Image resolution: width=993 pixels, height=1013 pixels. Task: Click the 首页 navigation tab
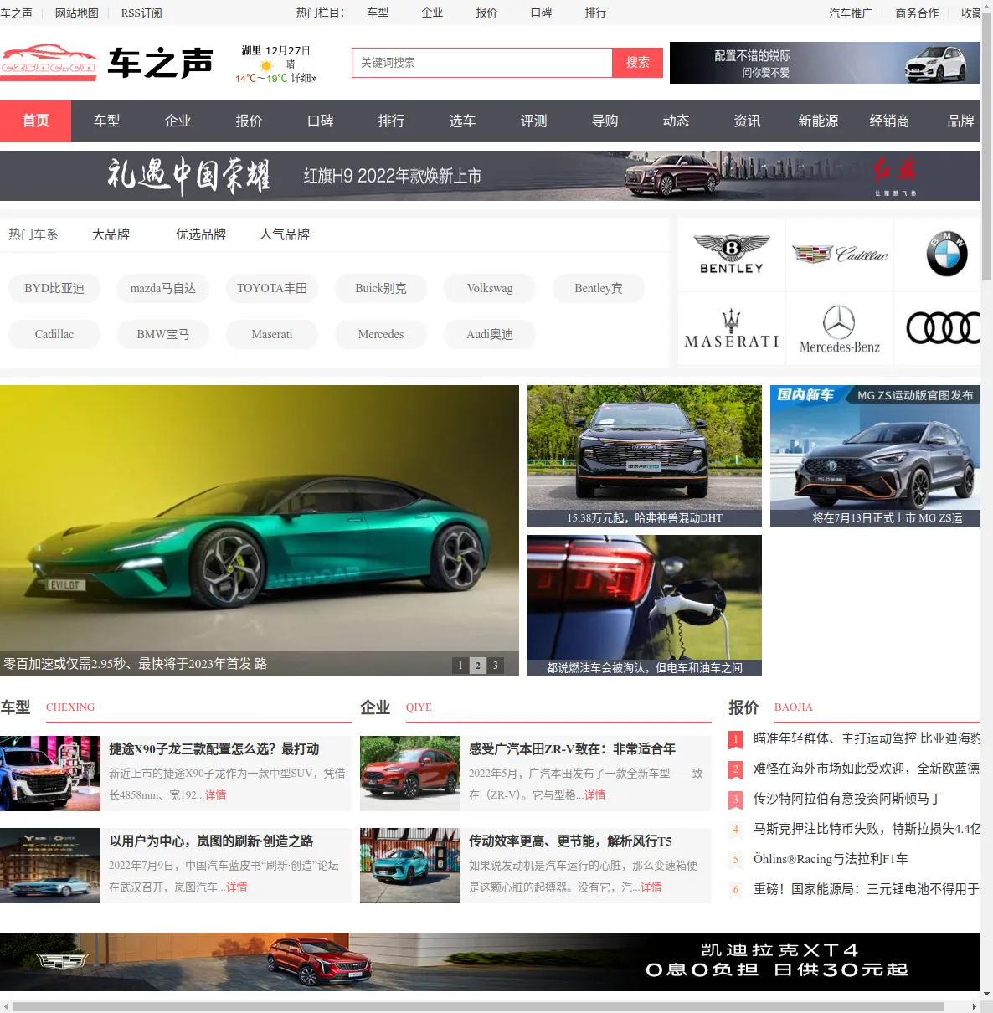(x=35, y=121)
